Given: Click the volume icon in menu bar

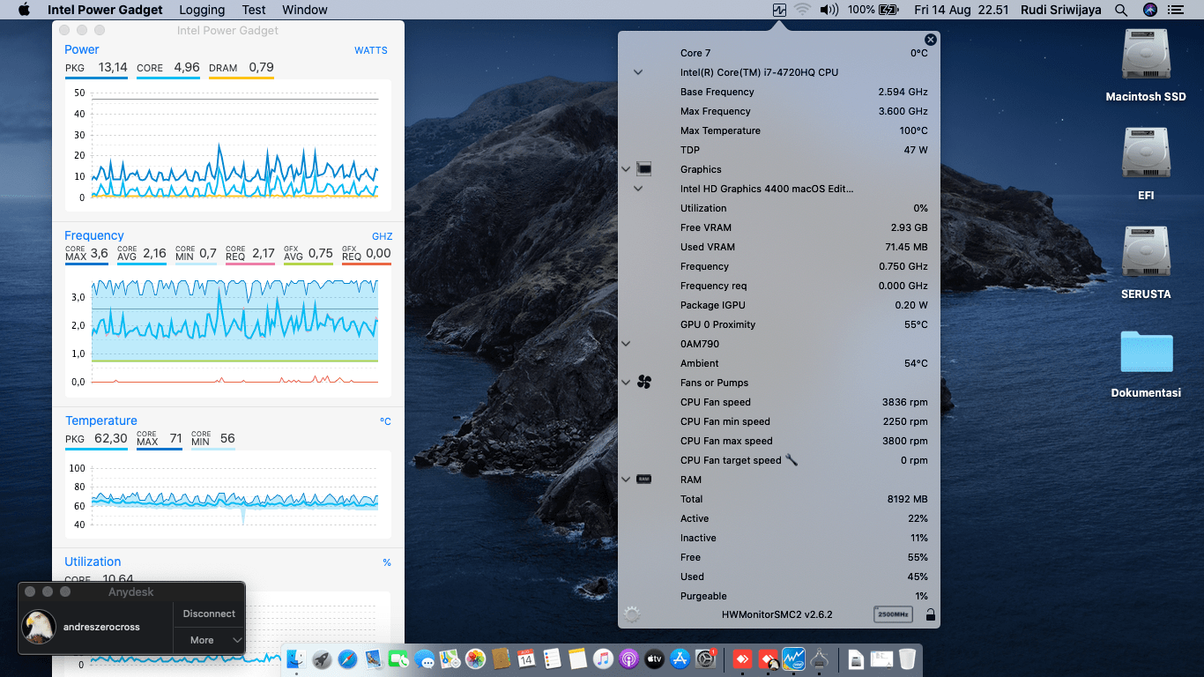Looking at the screenshot, I should 829,10.
